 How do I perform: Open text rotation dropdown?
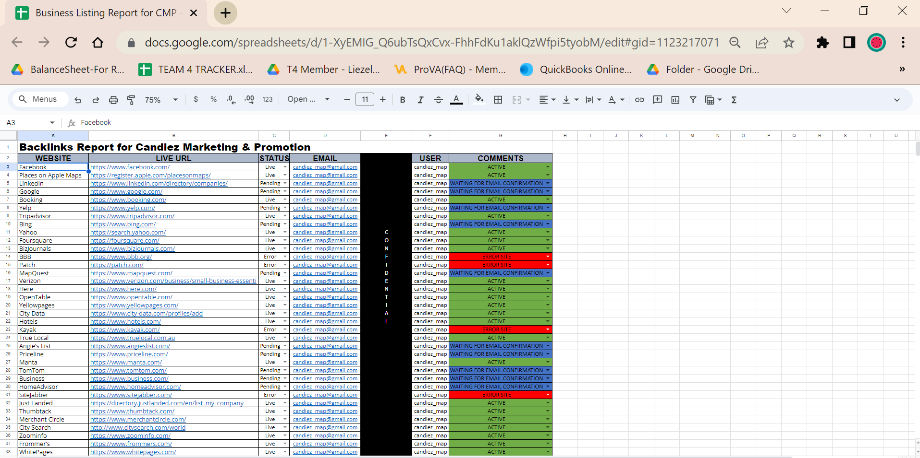tap(616, 100)
